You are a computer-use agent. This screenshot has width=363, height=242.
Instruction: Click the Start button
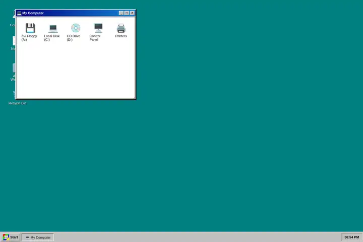[11, 237]
